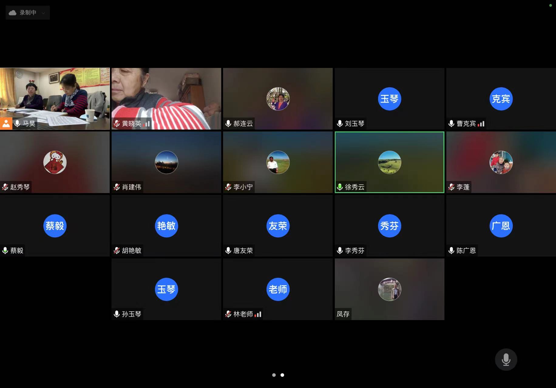Click the 玉琴 avatar of 刘玉琴
This screenshot has height=388, width=556.
coord(389,99)
